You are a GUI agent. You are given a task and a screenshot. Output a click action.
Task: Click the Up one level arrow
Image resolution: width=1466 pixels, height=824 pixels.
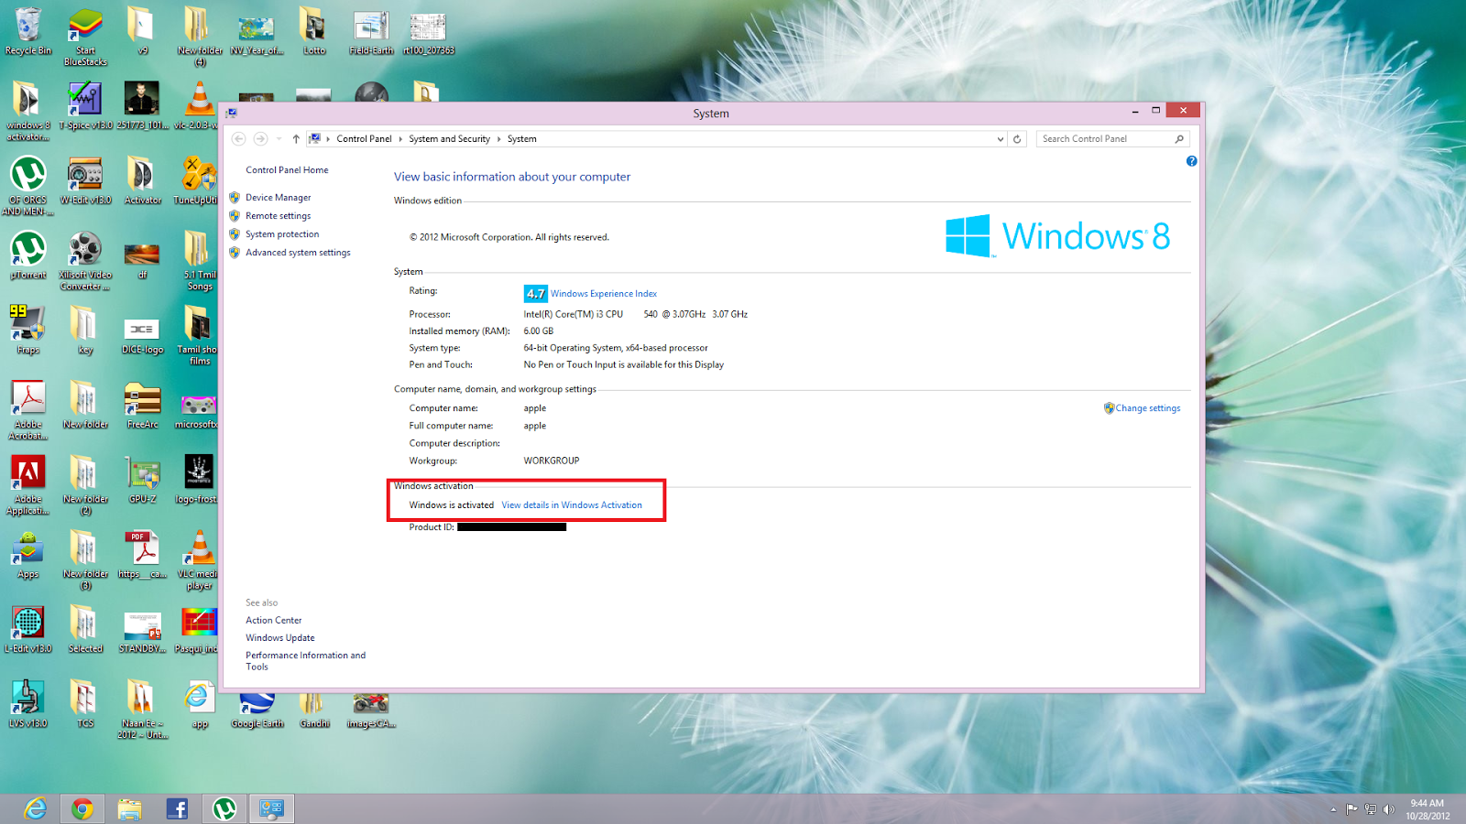[296, 139]
